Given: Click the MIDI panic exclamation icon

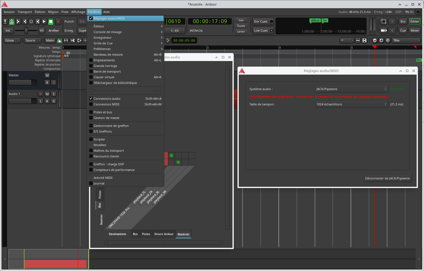Looking at the screenshot, I should 5,21.
